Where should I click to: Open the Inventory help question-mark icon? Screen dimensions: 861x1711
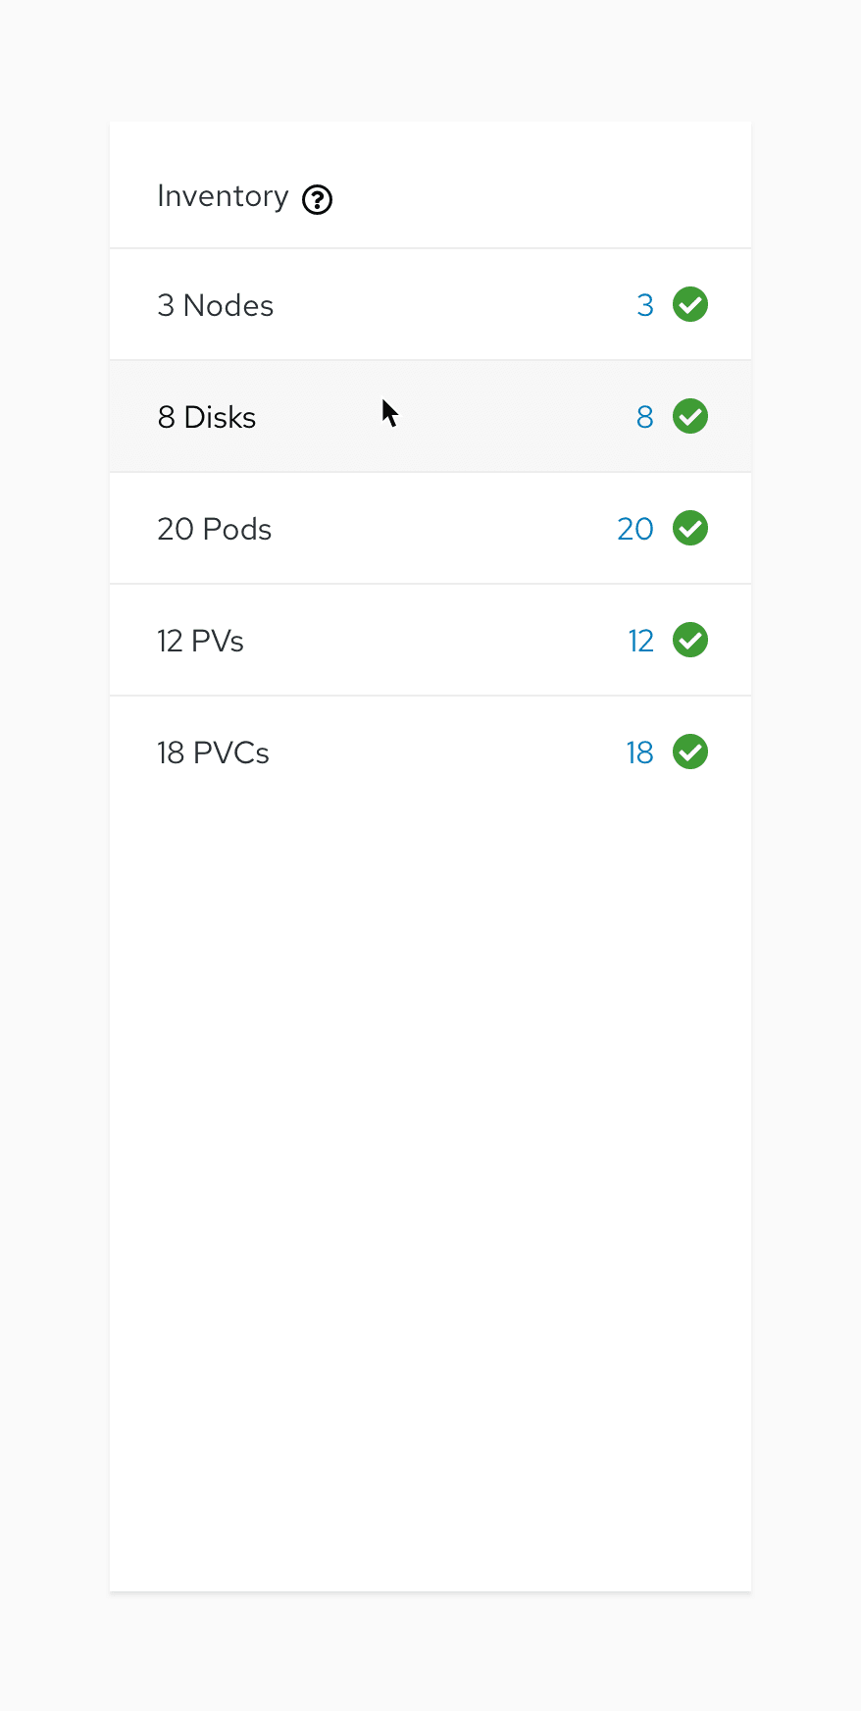pos(317,200)
